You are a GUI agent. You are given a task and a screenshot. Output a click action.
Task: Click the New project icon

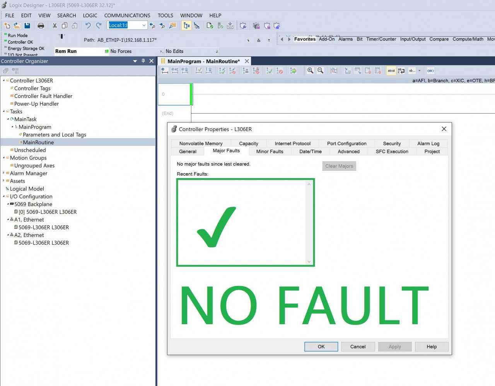coord(7,26)
